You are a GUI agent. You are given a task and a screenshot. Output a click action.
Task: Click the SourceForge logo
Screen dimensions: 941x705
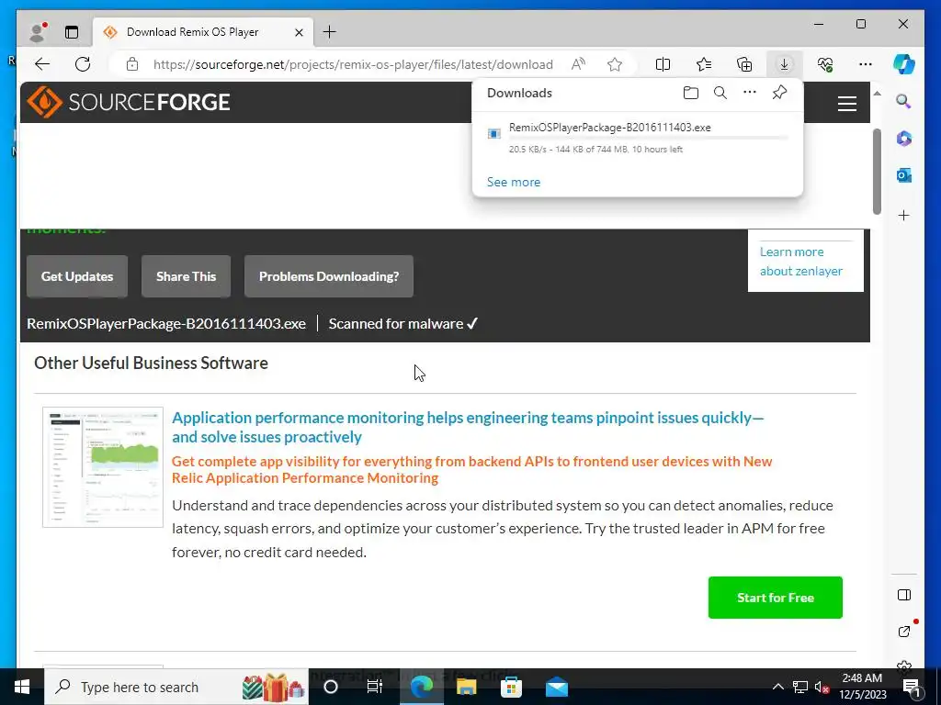129,102
